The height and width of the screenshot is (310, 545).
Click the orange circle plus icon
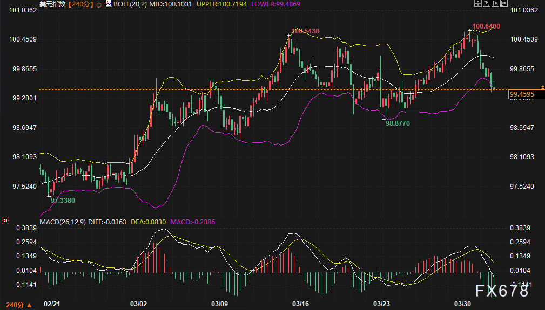pyautogui.click(x=99, y=4)
